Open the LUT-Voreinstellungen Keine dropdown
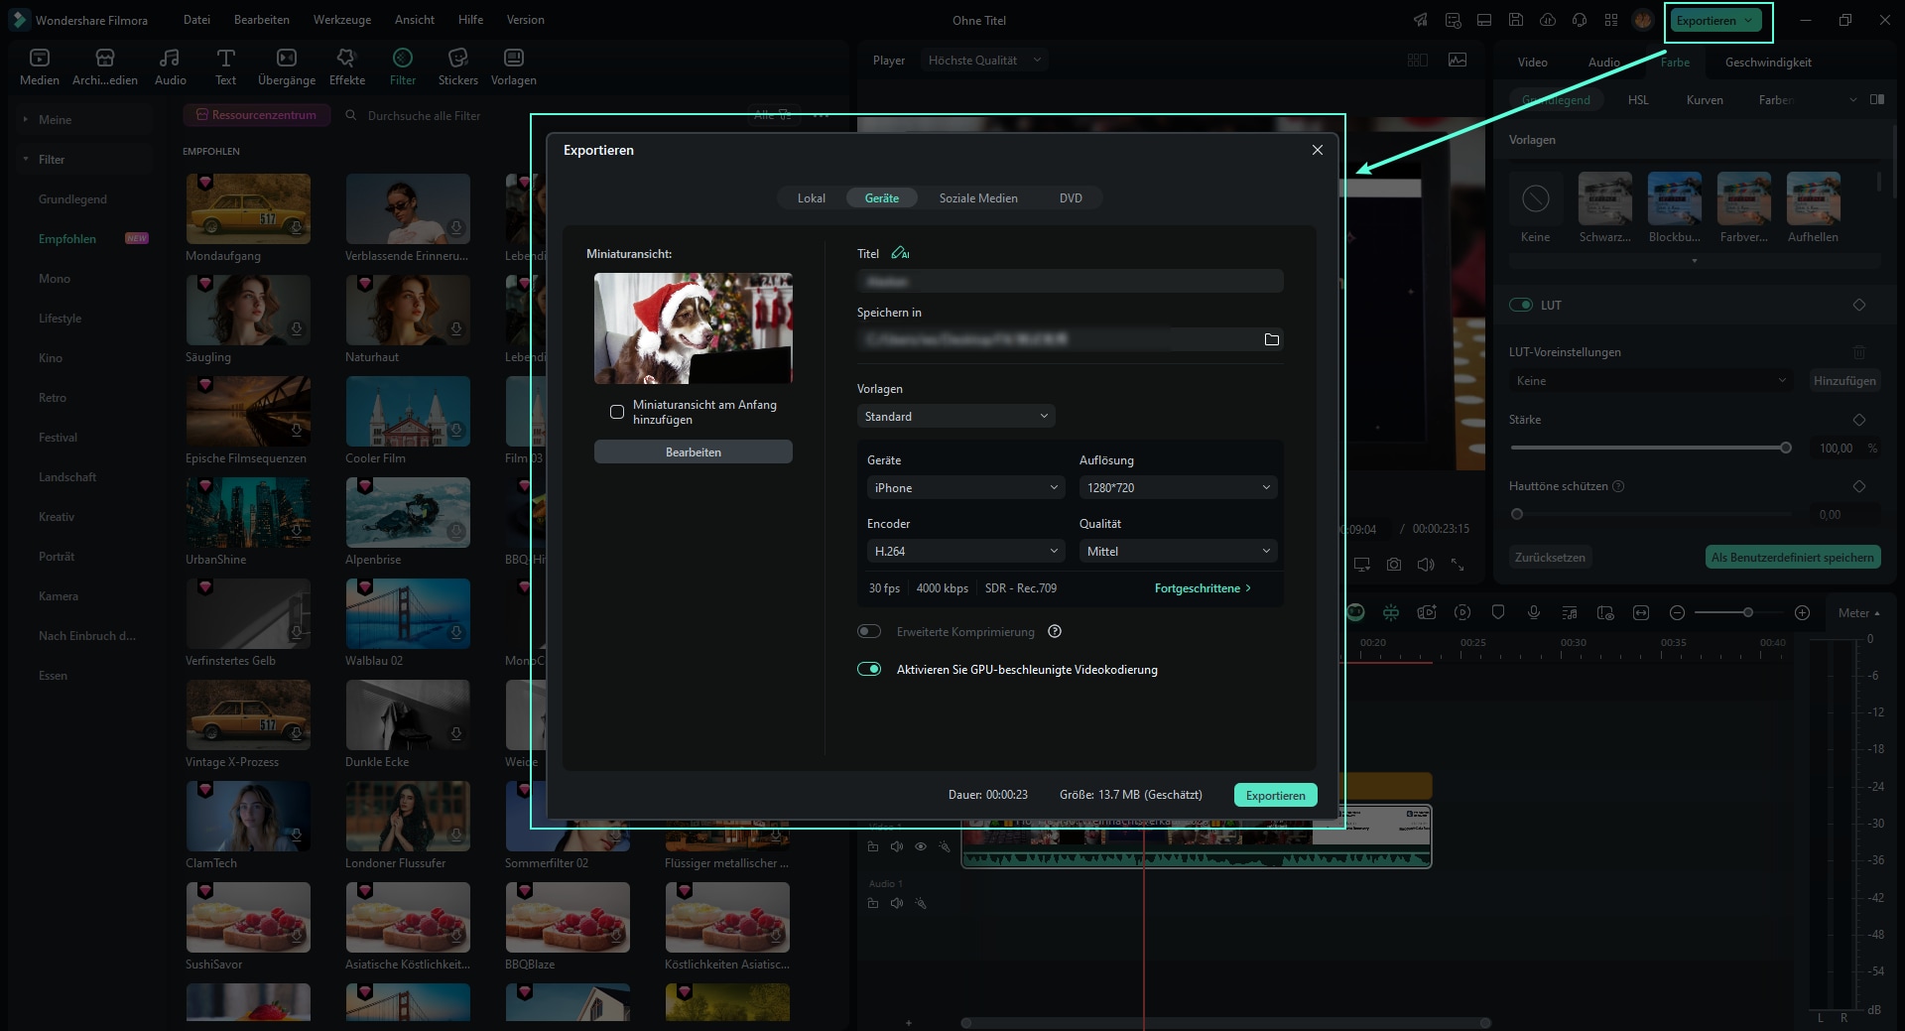The height and width of the screenshot is (1031, 1905). tap(1651, 380)
